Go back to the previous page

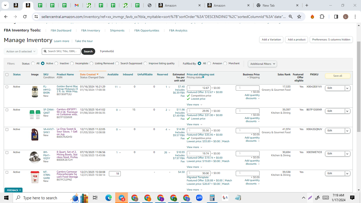[x=6, y=17]
